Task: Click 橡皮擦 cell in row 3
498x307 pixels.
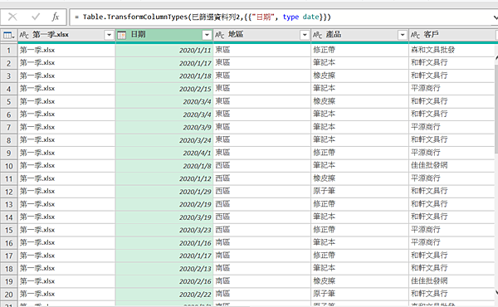Action: point(360,76)
